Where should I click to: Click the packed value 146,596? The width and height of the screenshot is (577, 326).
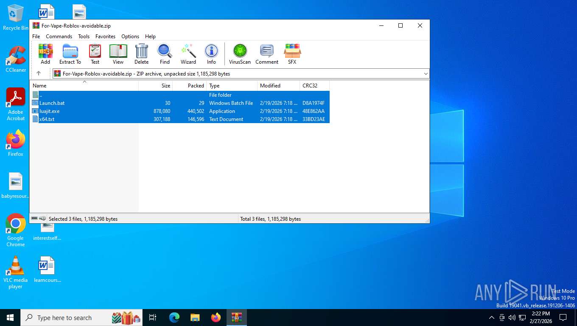pyautogui.click(x=196, y=119)
